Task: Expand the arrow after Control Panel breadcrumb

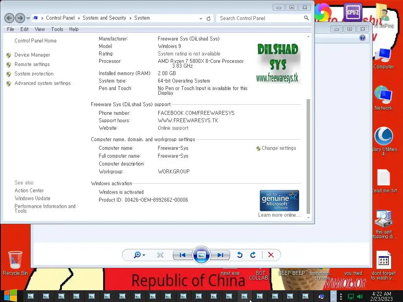Action: click(79, 18)
